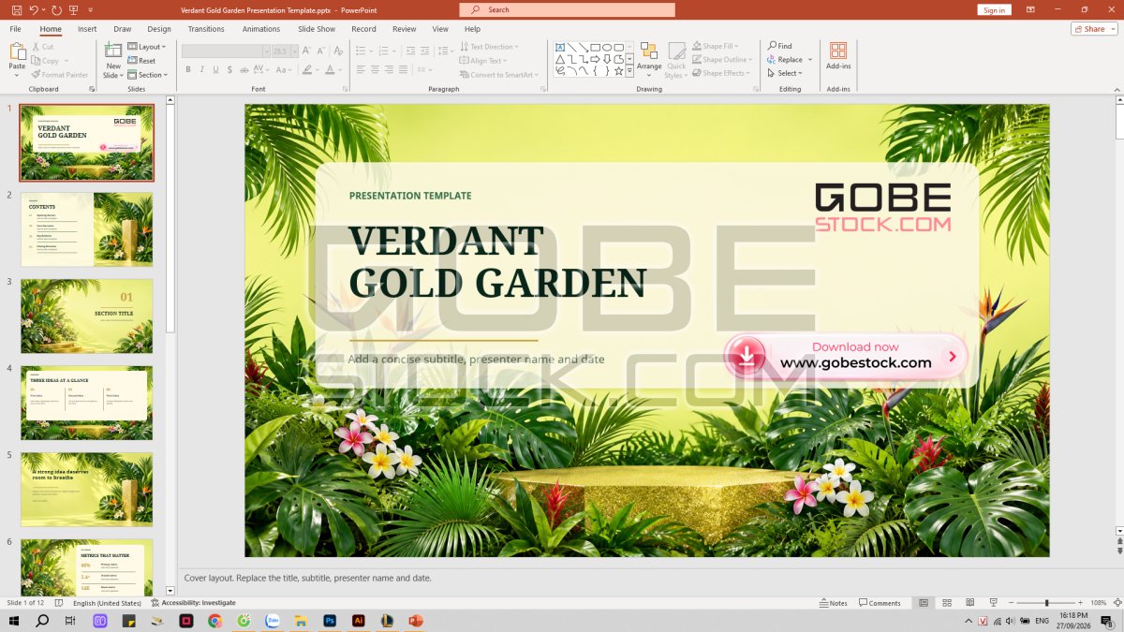This screenshot has width=1124, height=632.
Task: Open the Replace dropdown arrow
Action: (810, 60)
